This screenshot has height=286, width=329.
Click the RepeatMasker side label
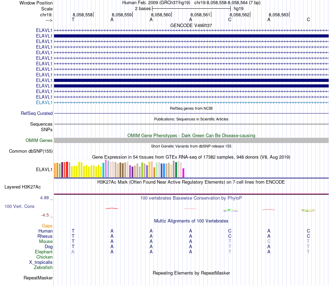[x=38, y=278]
